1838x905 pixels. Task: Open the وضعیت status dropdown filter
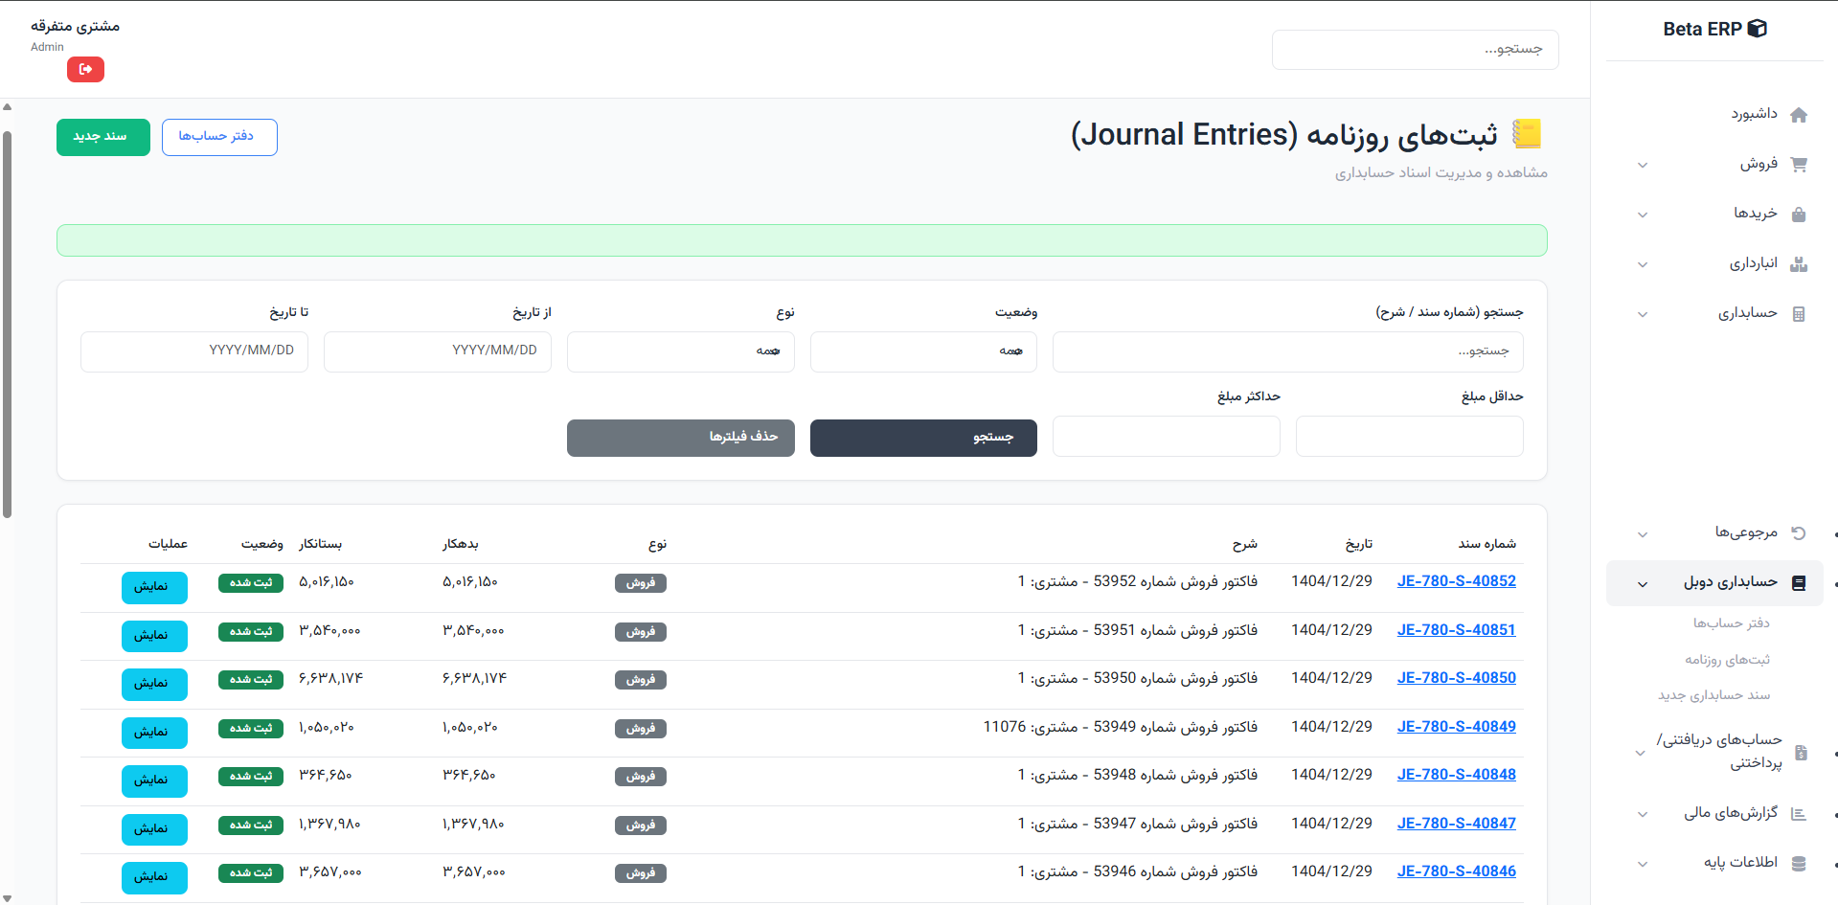[923, 351]
